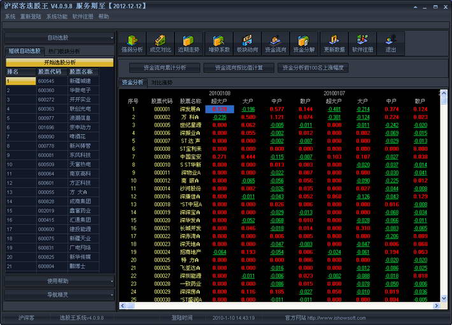This screenshot has height=325, width=452.
Task: Open the 软件注册 menu in menu bar
Action: pyautogui.click(x=83, y=17)
